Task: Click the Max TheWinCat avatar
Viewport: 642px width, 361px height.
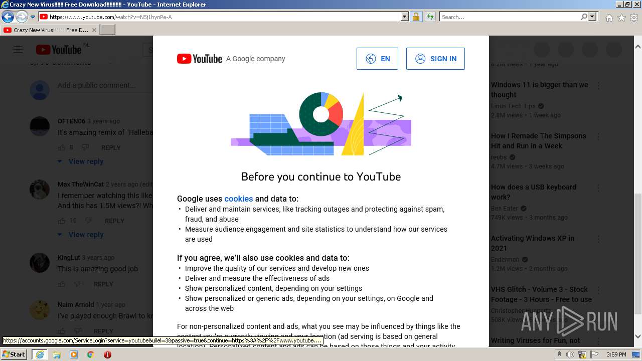Action: pyautogui.click(x=40, y=190)
